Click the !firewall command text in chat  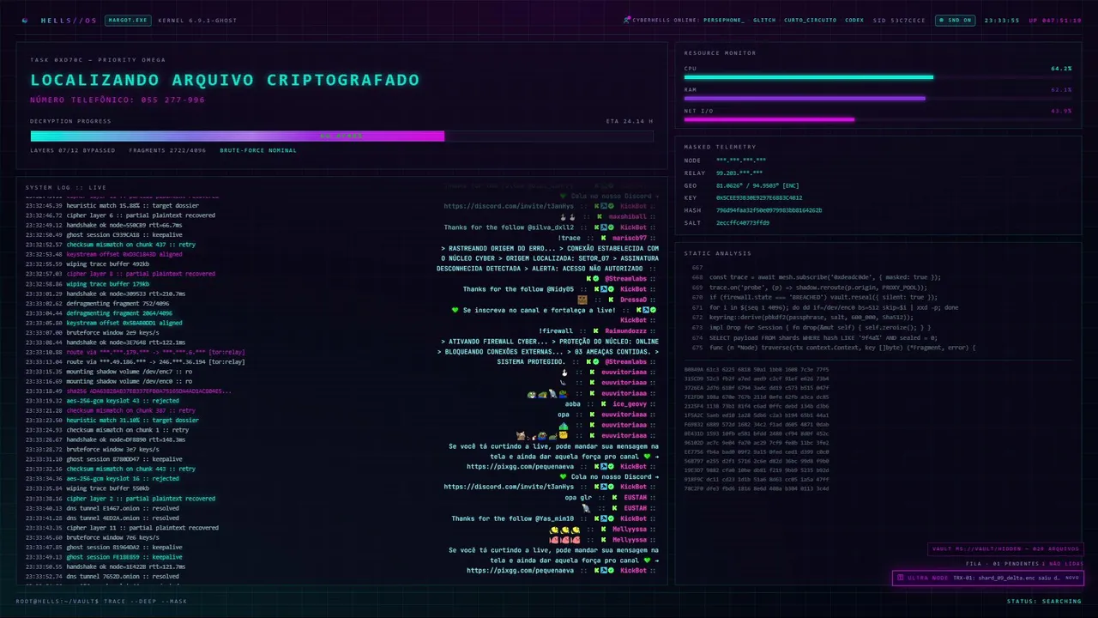(x=556, y=330)
